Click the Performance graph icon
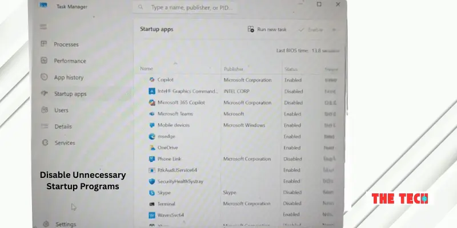The width and height of the screenshot is (457, 228). tap(44, 60)
